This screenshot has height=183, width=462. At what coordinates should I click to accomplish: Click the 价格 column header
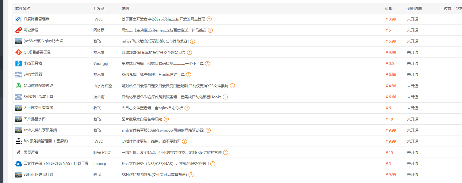[x=389, y=8]
